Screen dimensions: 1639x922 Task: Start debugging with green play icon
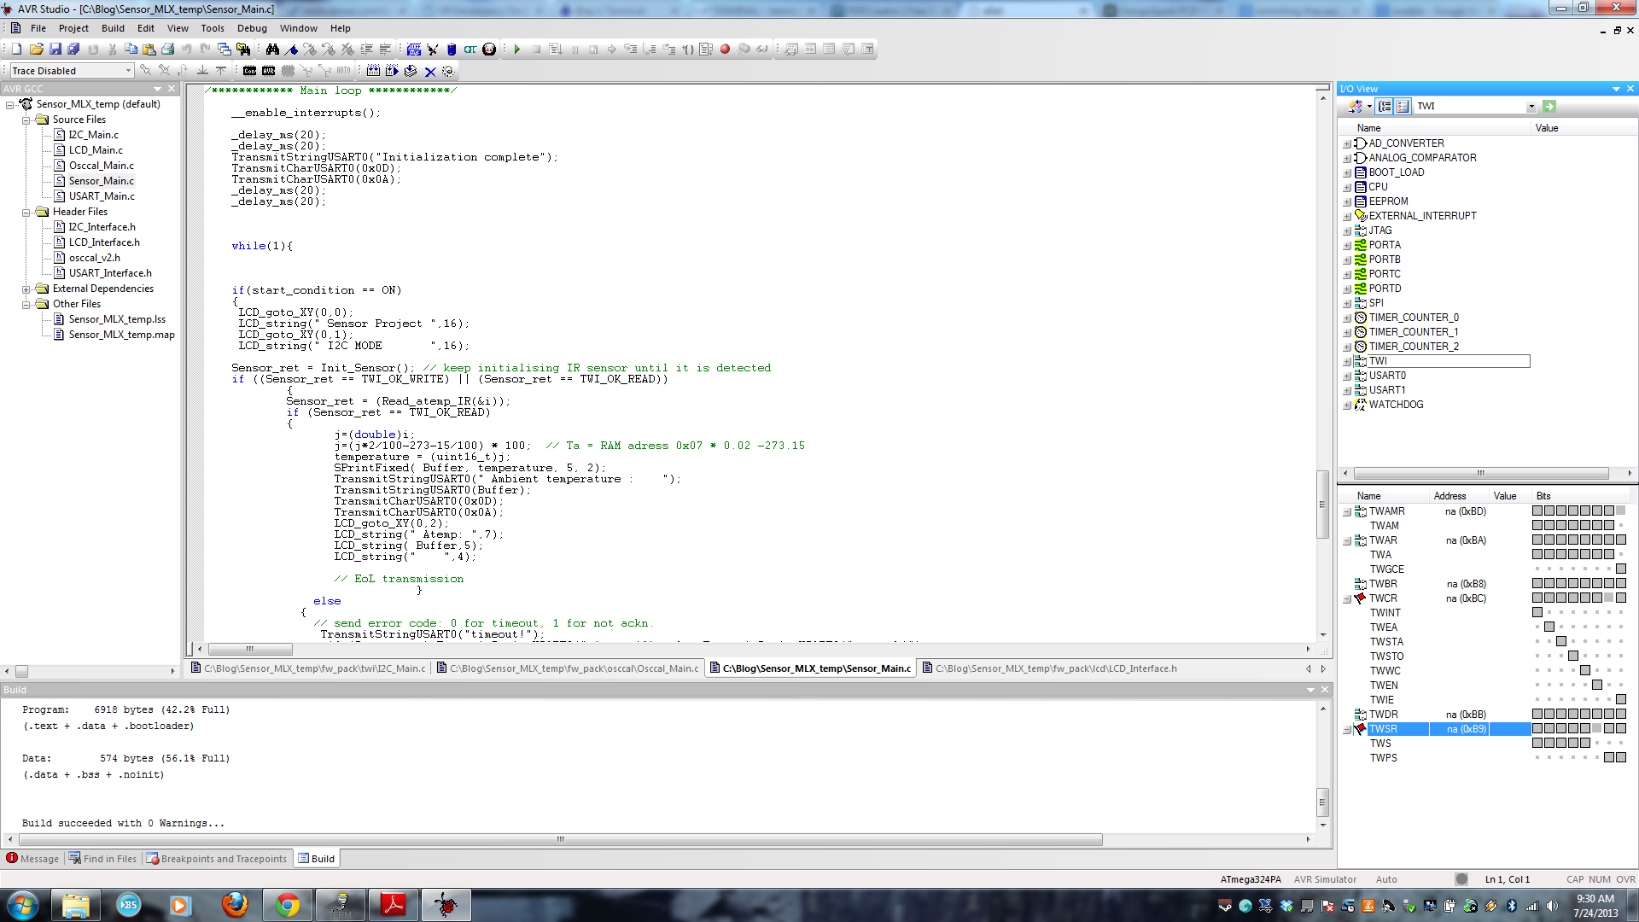pos(517,50)
